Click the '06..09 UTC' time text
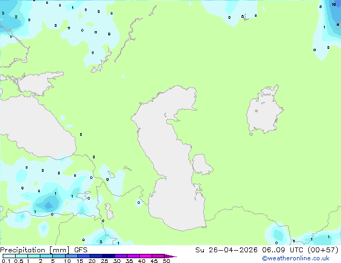Image resolution: width=341 pixels, height=263 pixels. tap(282, 250)
